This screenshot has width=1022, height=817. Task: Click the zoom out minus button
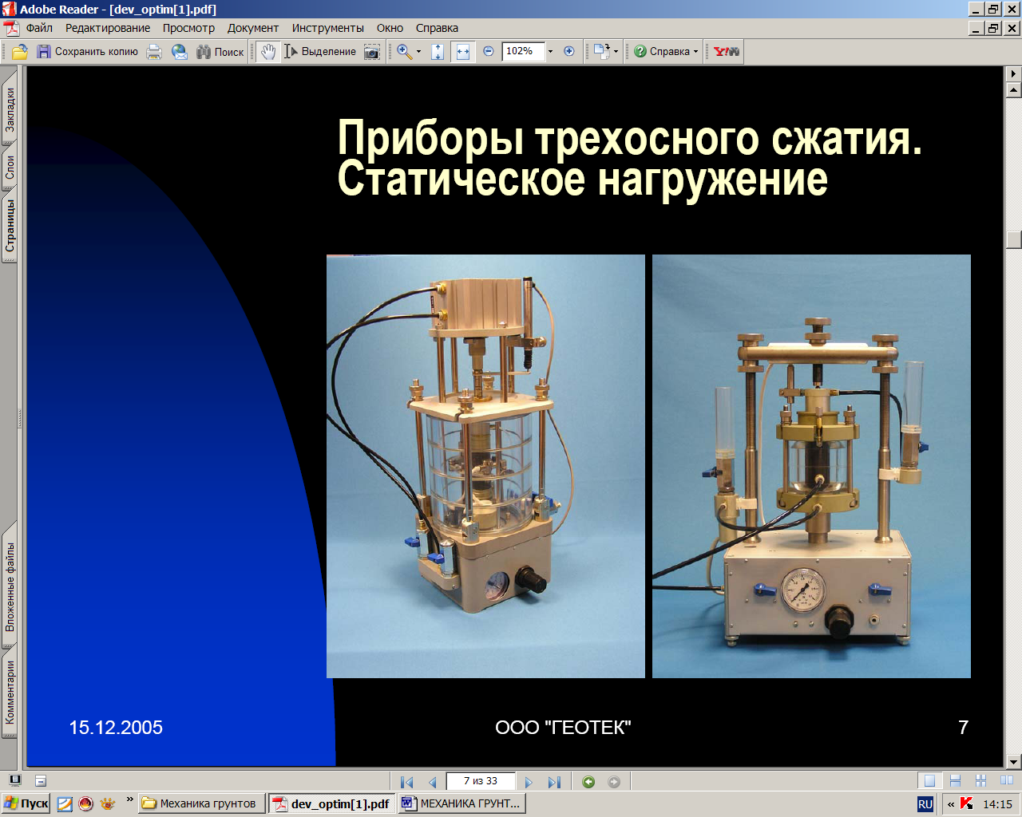[x=489, y=52]
